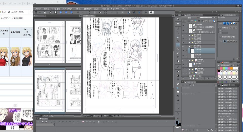This screenshot has width=243, height=132.
Task: Open the ファイル(F) menu
Action: (x=38, y=9)
